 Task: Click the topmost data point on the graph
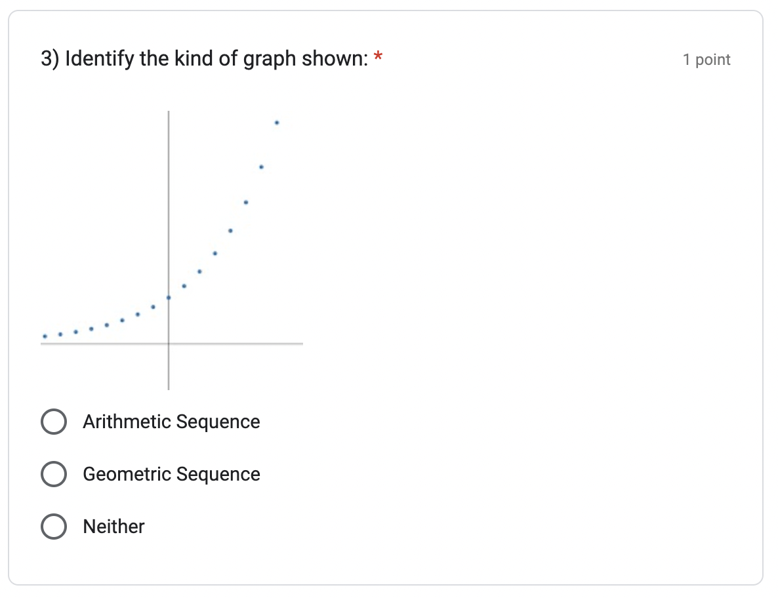276,121
